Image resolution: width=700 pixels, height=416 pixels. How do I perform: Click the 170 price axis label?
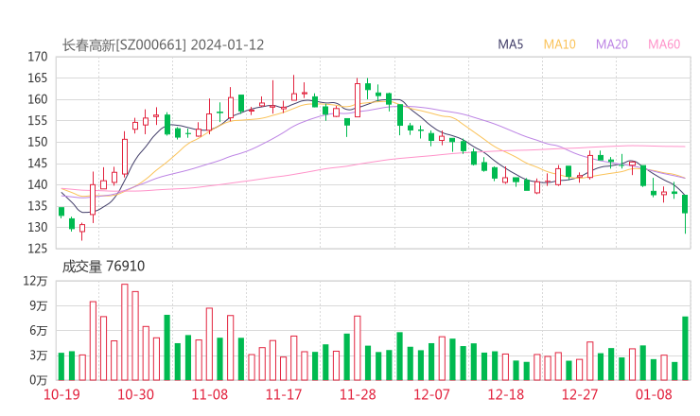tap(38, 57)
